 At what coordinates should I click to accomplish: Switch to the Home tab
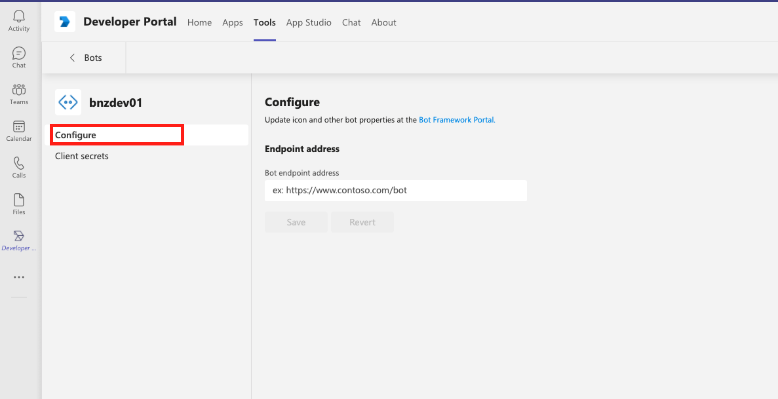(x=199, y=22)
